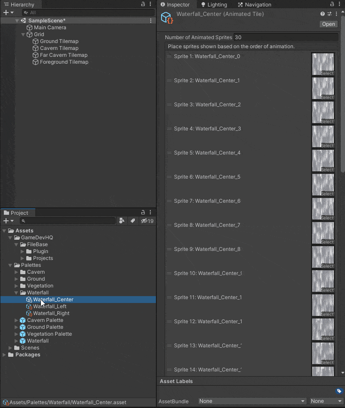The height and width of the screenshot is (408, 345).
Task: Click the Sprite 3 Waterfall_Center_2 thumbnail
Action: (x=323, y=112)
